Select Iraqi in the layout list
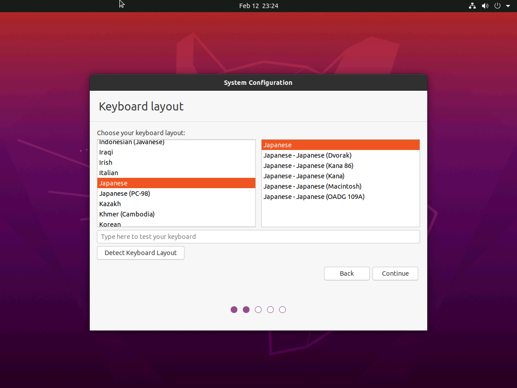Image resolution: width=517 pixels, height=388 pixels. coord(176,152)
